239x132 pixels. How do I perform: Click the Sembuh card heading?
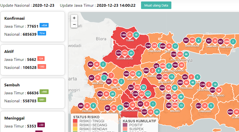coord(12,85)
